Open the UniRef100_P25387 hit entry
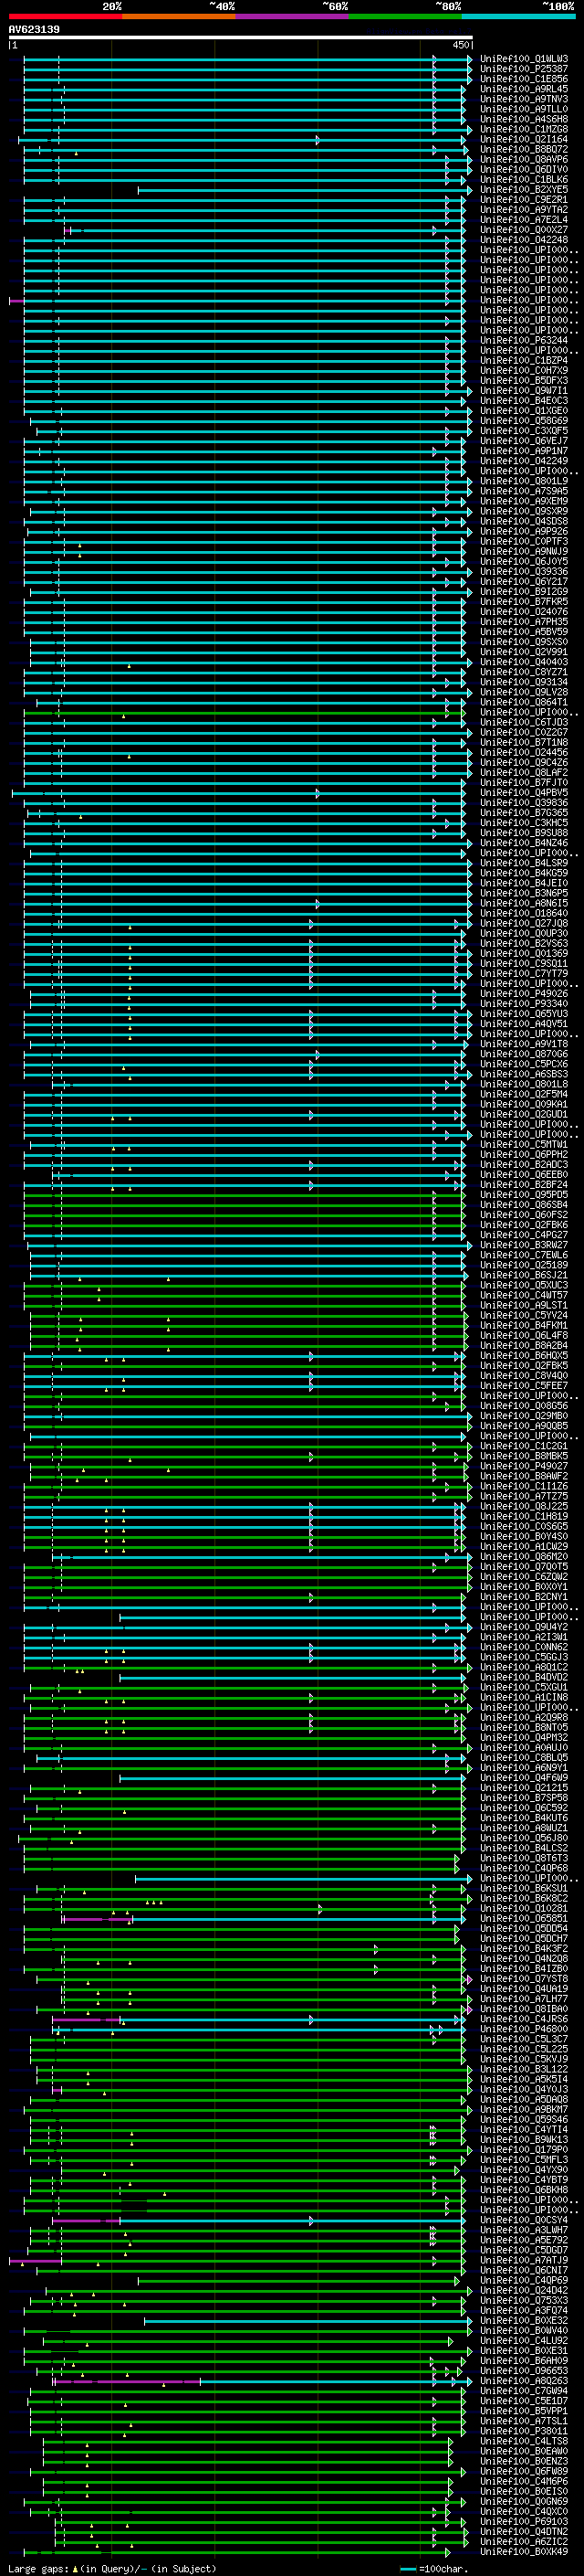The width and height of the screenshot is (584, 2576). tap(524, 69)
